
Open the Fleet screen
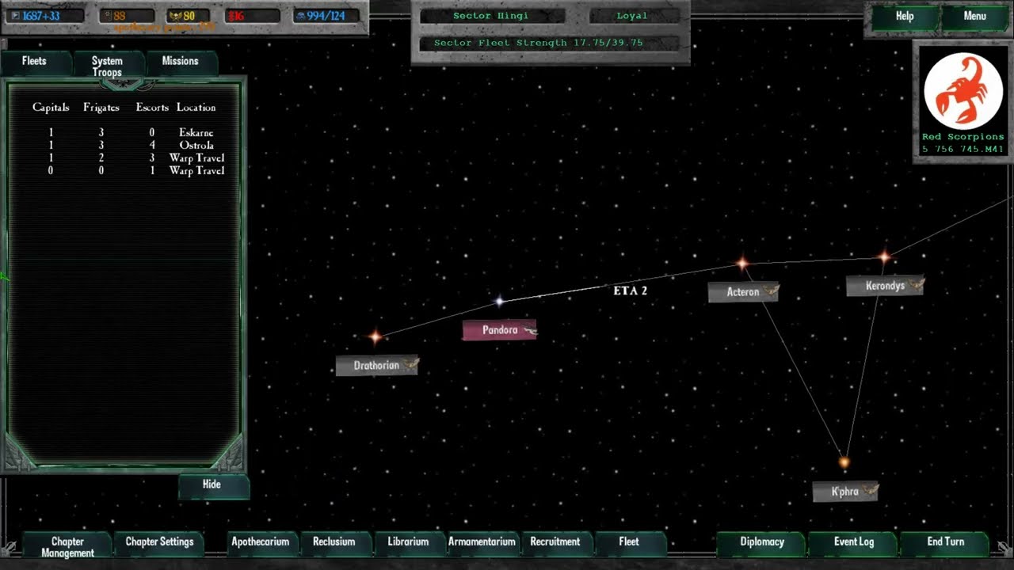[629, 544]
